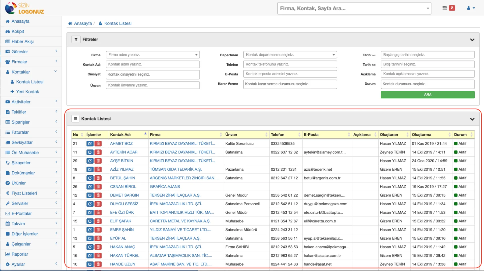Click Anasayfa breadcrumb link
This screenshot has width=484, height=271.
click(83, 23)
